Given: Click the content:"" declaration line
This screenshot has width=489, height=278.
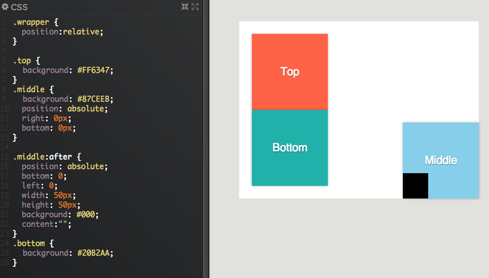Looking at the screenshot, I should point(47,224).
